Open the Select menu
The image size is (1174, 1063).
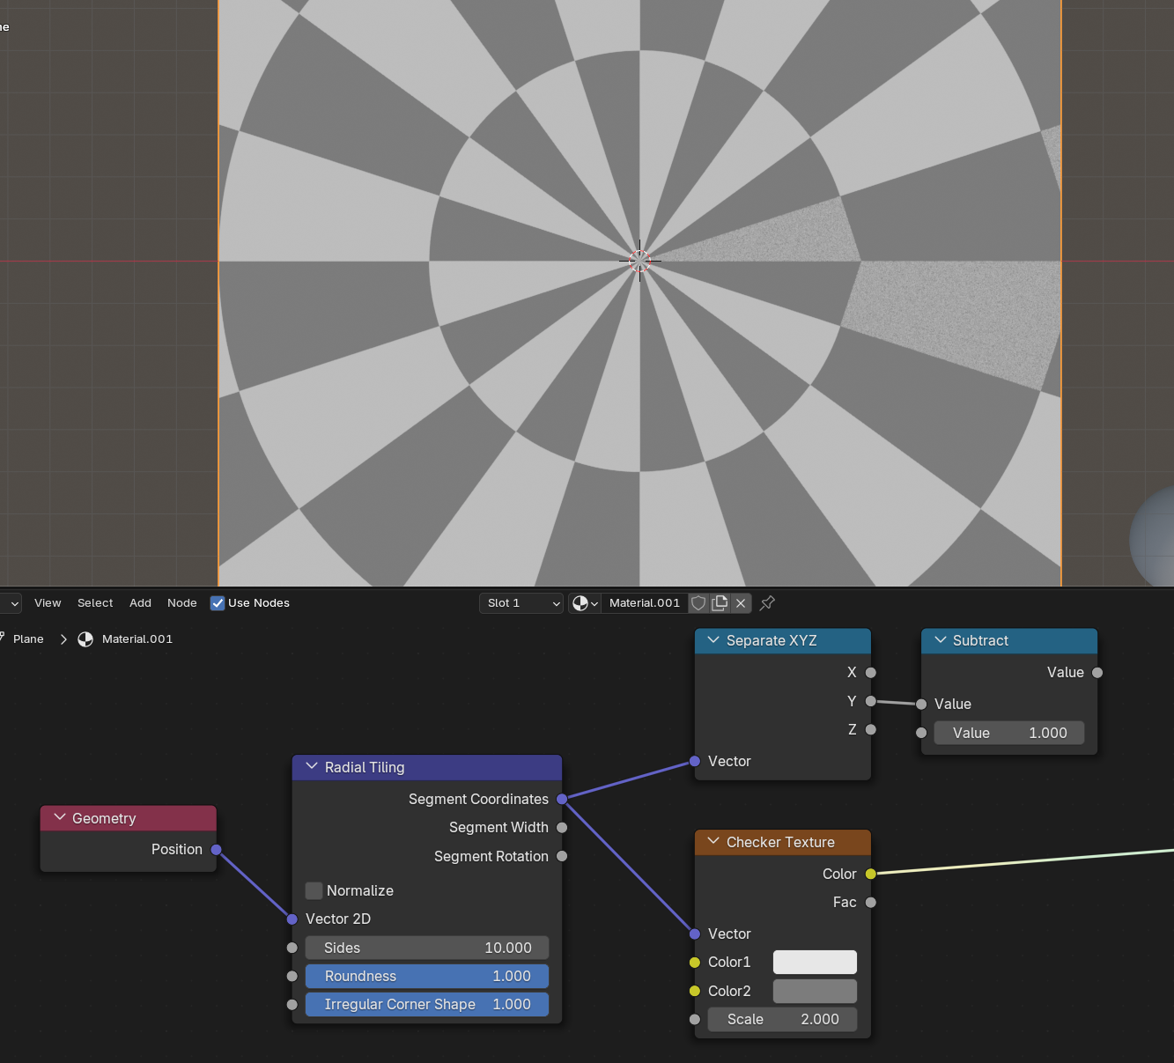(x=95, y=603)
